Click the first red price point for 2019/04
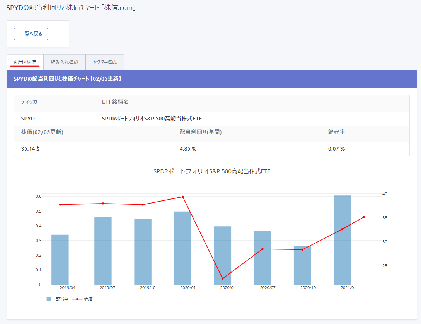This screenshot has height=324, width=421. (x=60, y=205)
